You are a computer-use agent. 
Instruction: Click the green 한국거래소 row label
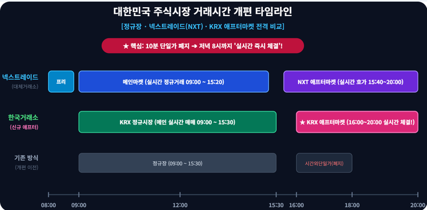click(23, 118)
